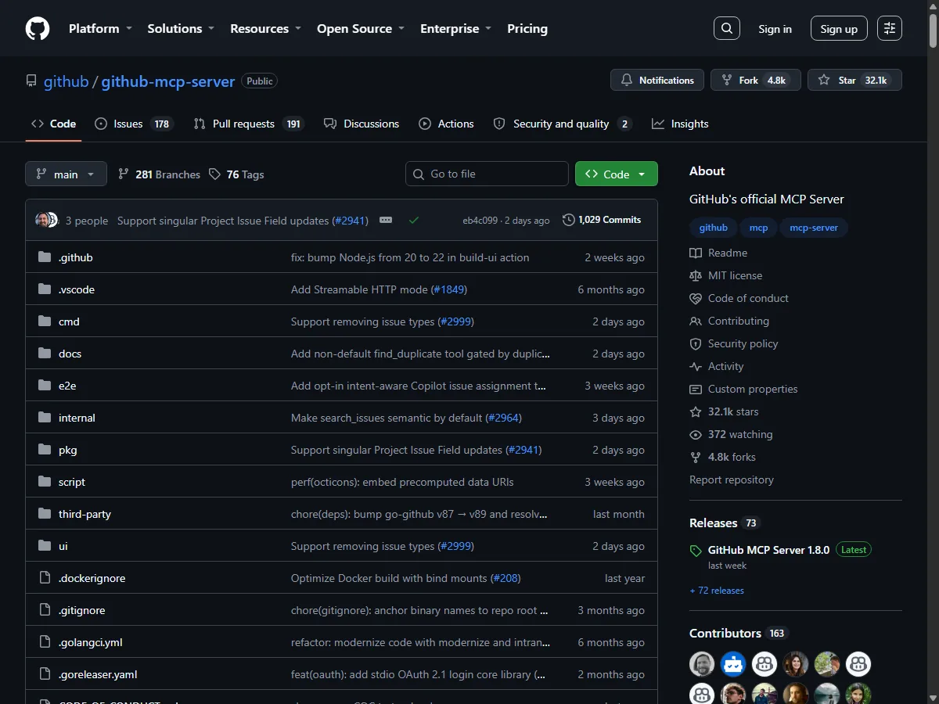
Task: Open pull request #2941 in commit header
Action: [x=350, y=221]
